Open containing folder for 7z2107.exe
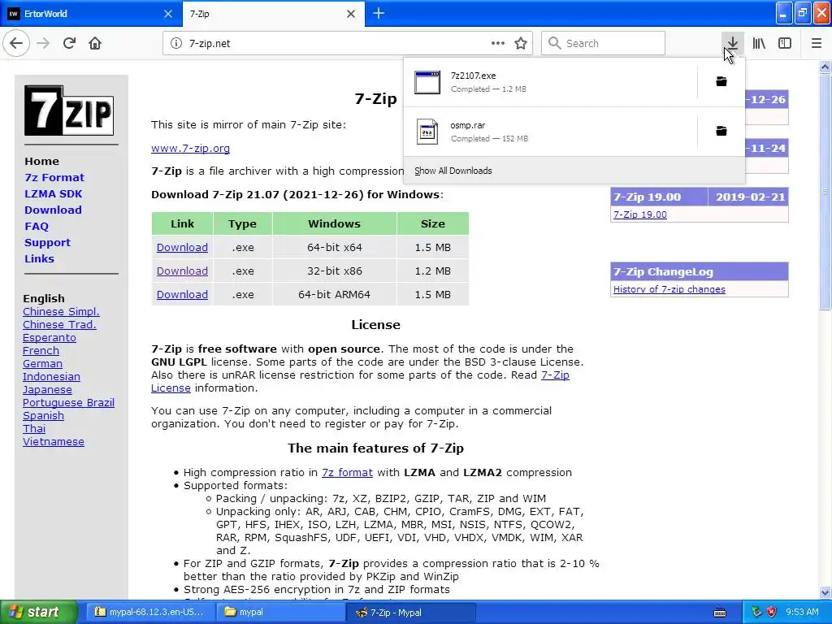Viewport: 832px width, 624px height. (x=721, y=81)
